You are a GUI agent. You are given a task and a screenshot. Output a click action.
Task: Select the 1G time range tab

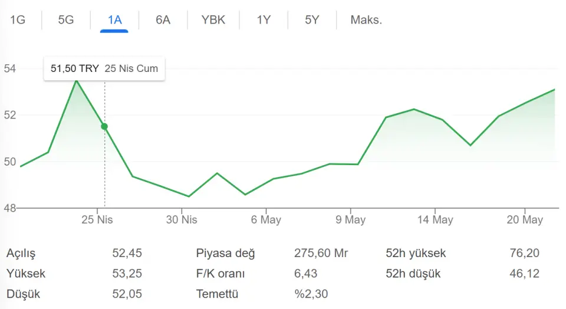pos(17,19)
